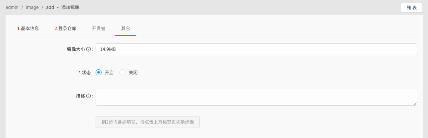
Task: Go to image in the breadcrumb
Action: click(x=32, y=7)
